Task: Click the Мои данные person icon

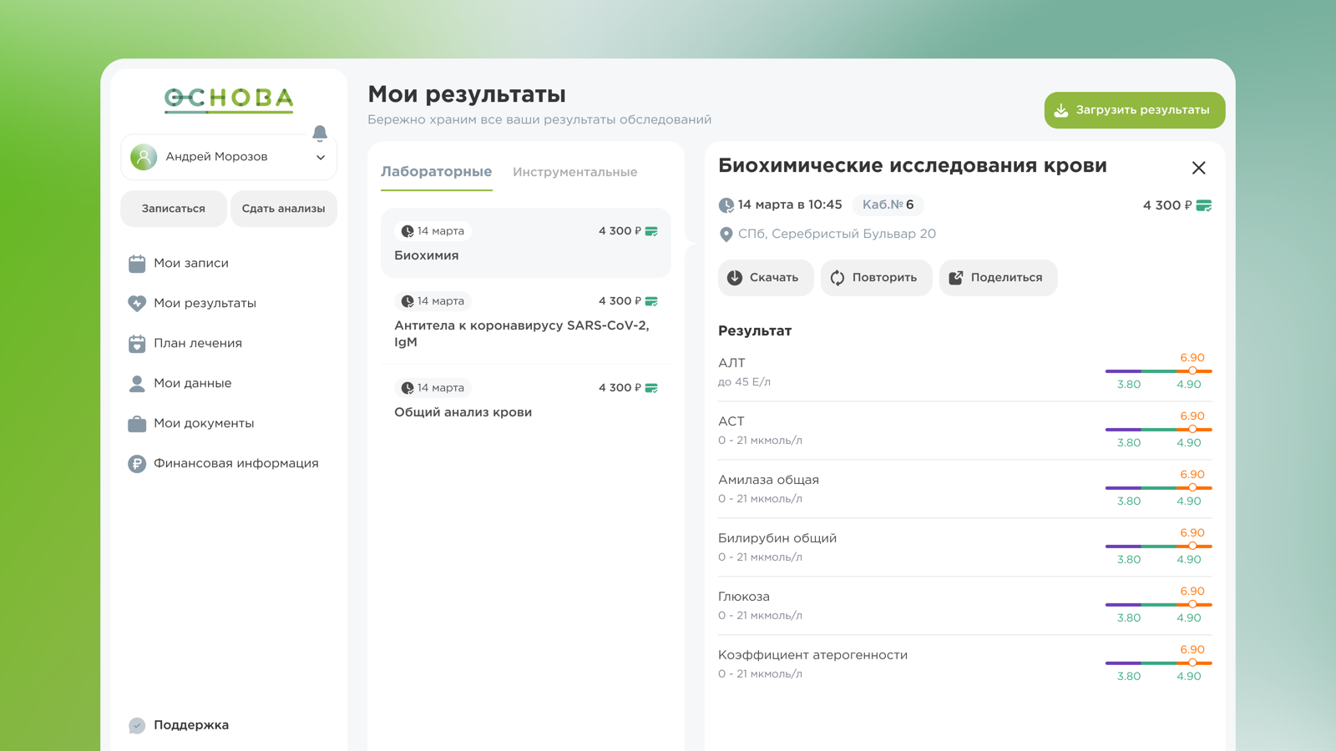Action: (x=137, y=384)
